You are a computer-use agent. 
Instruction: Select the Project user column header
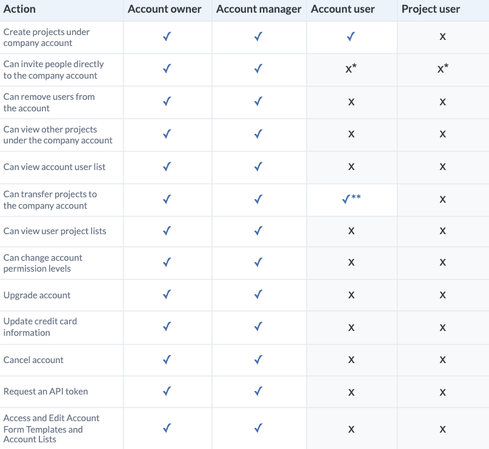431,9
